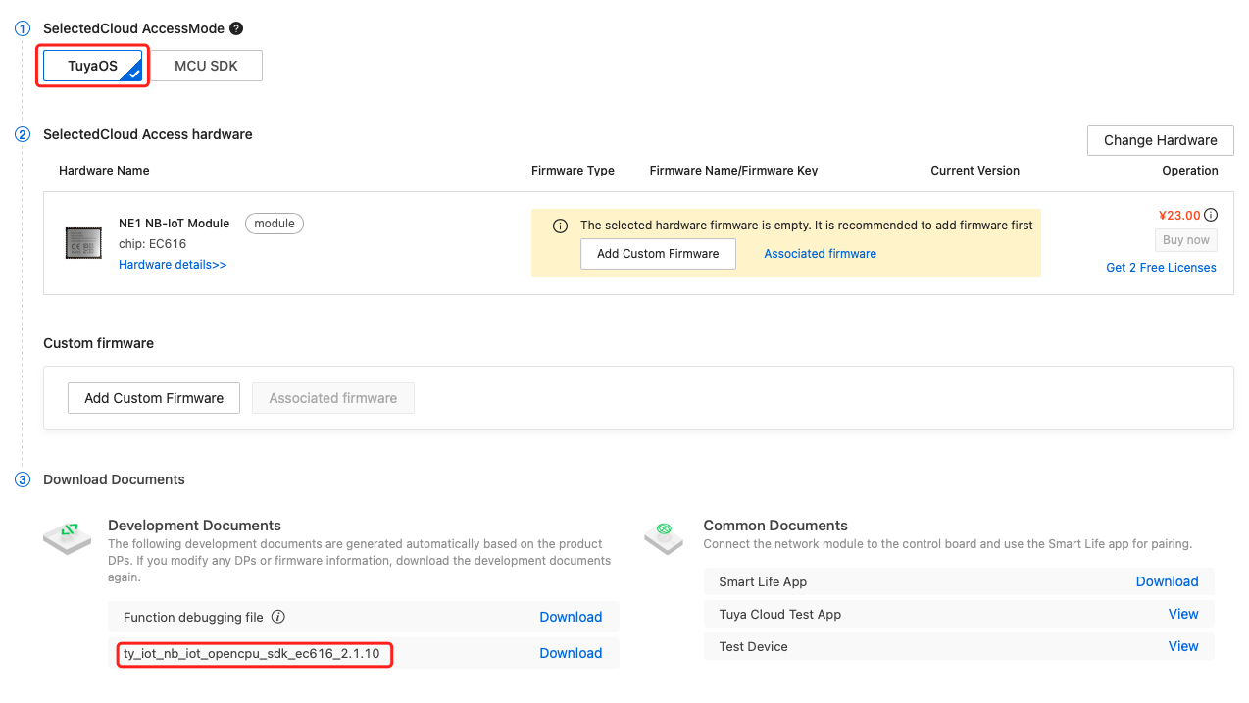The width and height of the screenshot is (1249, 703).
Task: Click Add Custom Firmware under Custom firmware section
Action: click(x=154, y=398)
